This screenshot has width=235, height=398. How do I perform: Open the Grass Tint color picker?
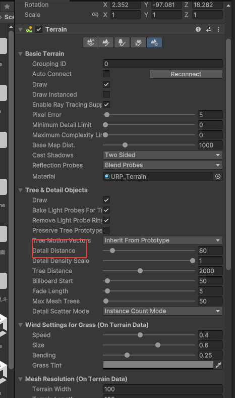(158, 365)
